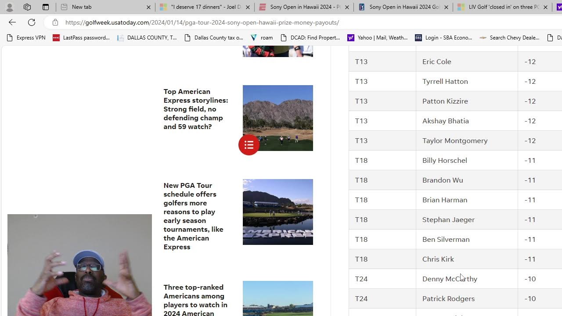Refresh the current page
This screenshot has width=562, height=316.
(x=32, y=22)
